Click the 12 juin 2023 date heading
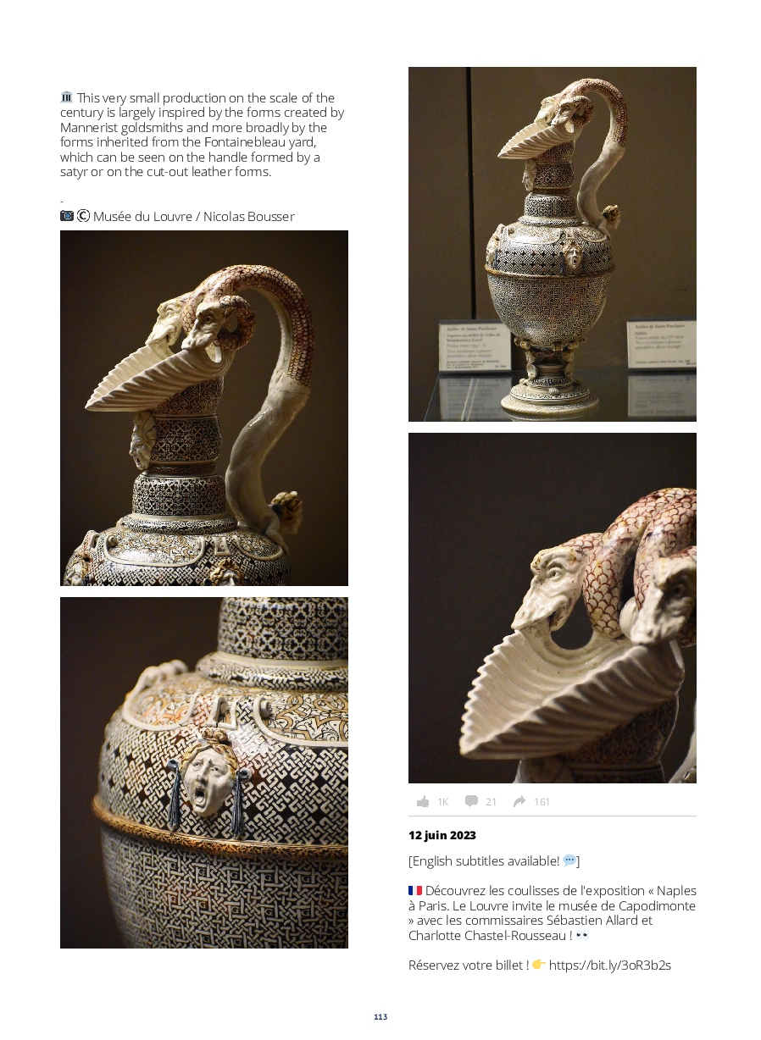761x1040 pixels. click(442, 835)
